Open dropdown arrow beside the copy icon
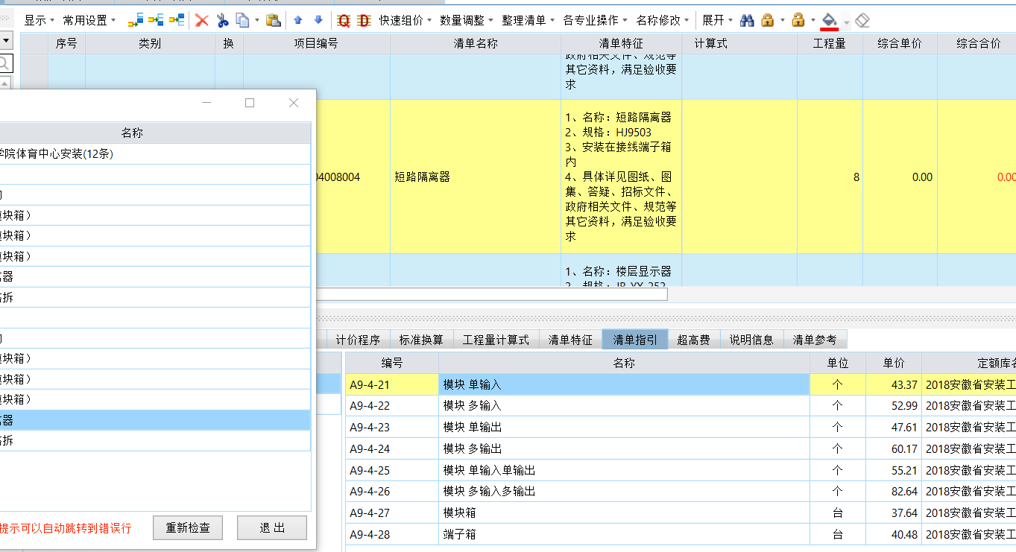 click(x=257, y=21)
